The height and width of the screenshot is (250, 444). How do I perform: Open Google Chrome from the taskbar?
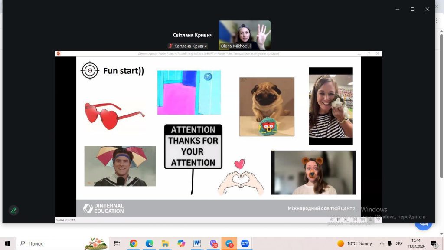click(x=134, y=243)
